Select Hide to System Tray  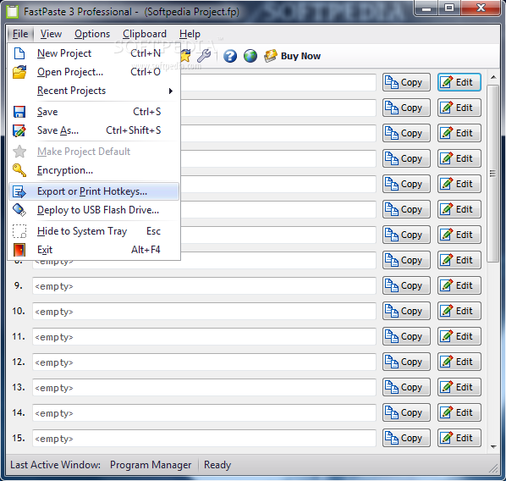point(94,231)
